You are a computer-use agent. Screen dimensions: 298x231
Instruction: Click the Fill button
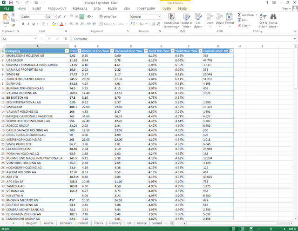pos(243,20)
